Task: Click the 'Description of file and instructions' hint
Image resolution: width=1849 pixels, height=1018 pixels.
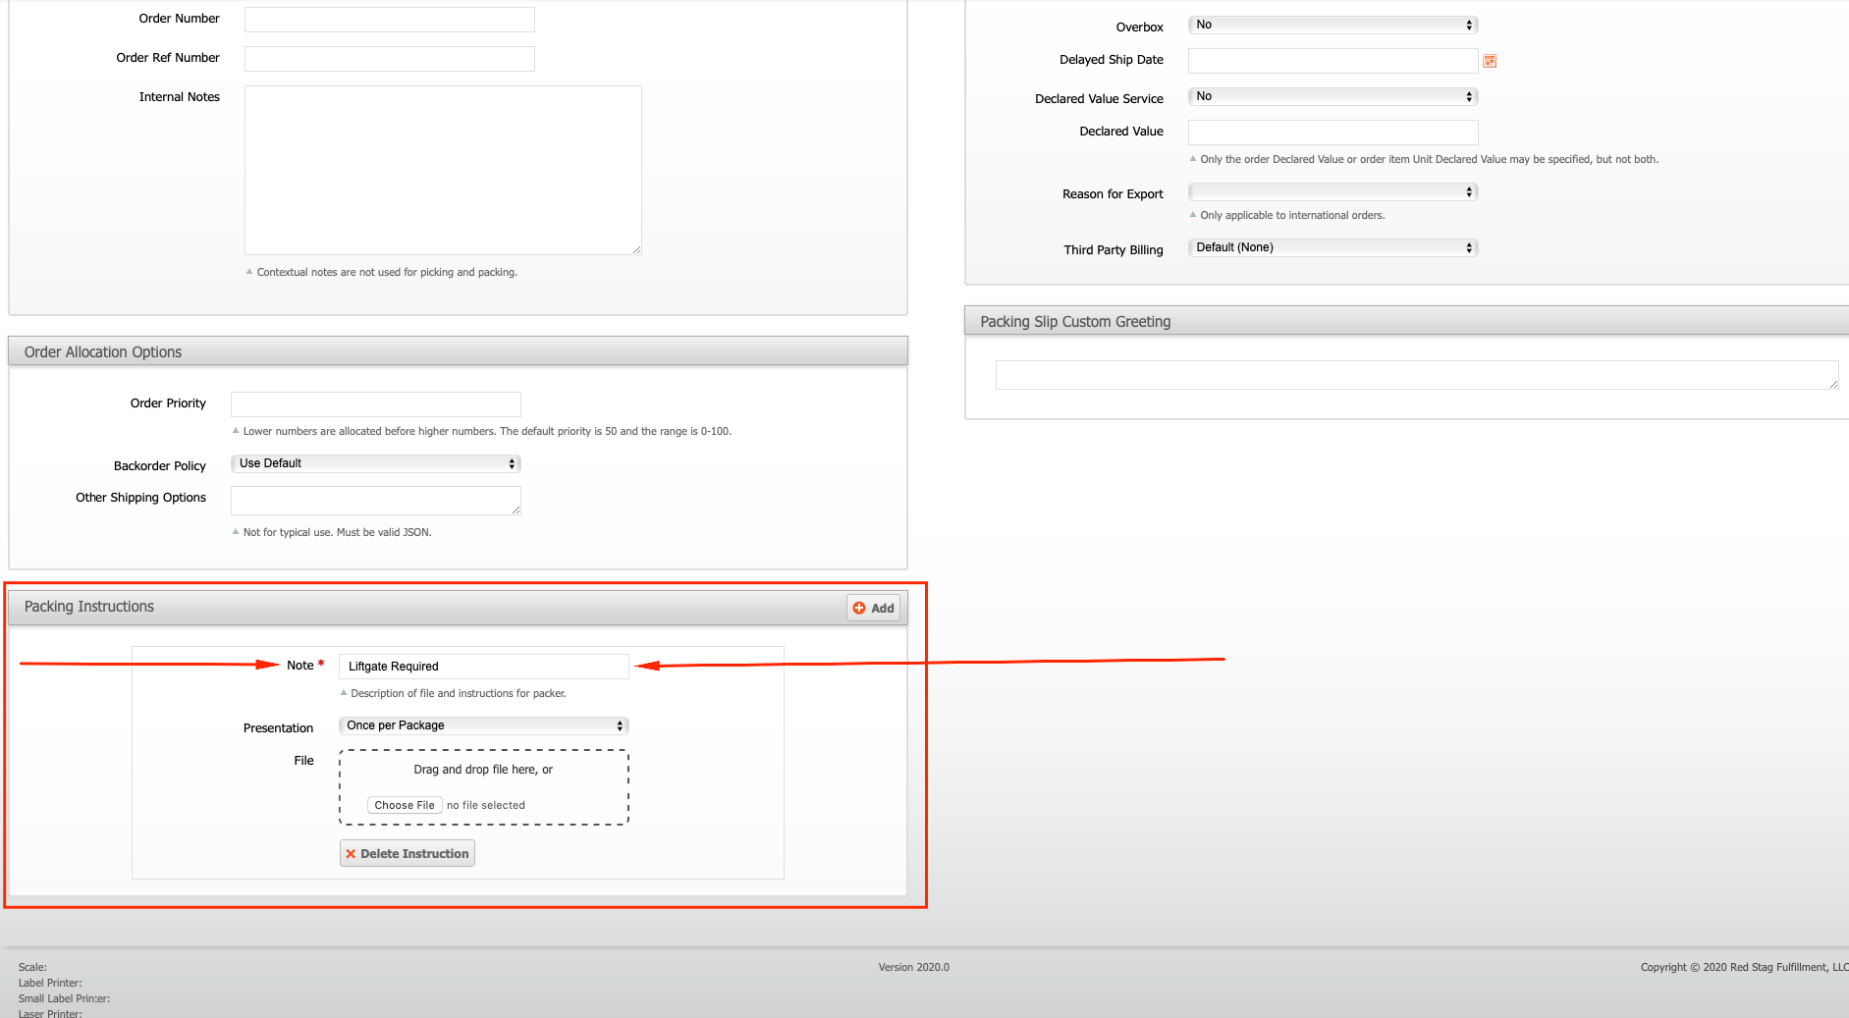Action: 459,693
